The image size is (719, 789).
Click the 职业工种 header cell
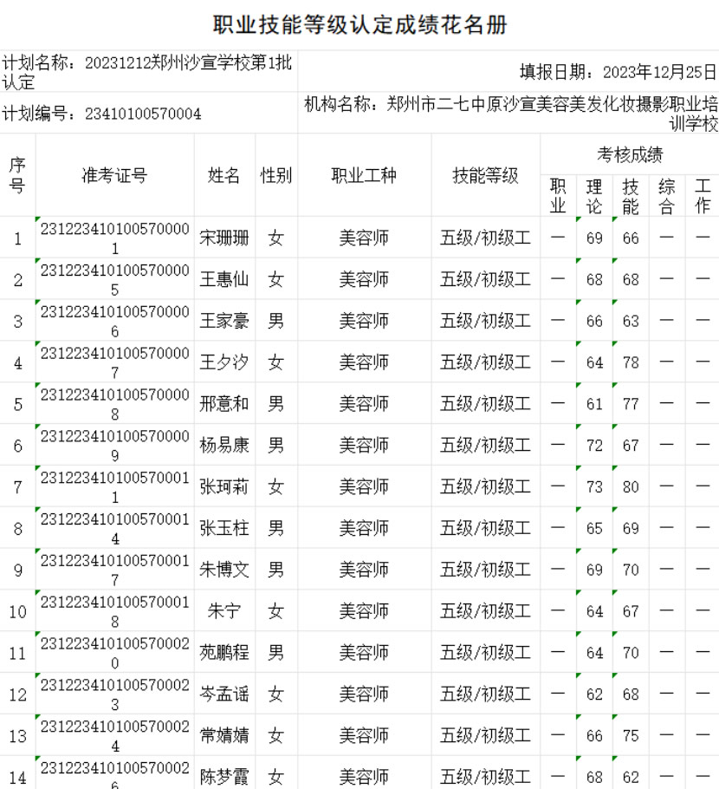364,175
